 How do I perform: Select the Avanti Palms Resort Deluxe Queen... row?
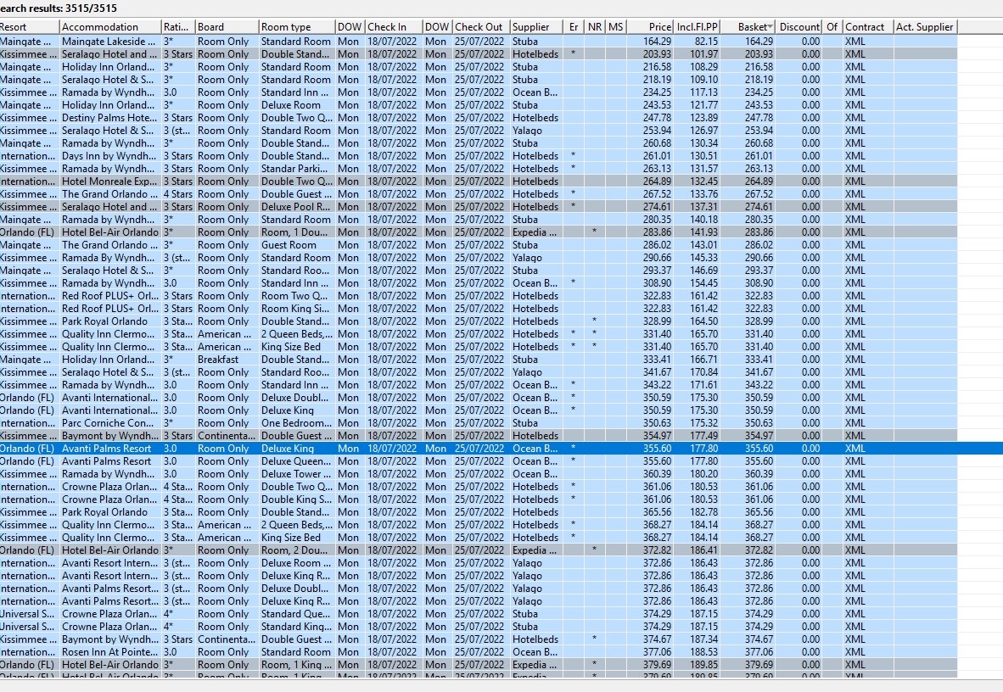pyautogui.click(x=479, y=461)
